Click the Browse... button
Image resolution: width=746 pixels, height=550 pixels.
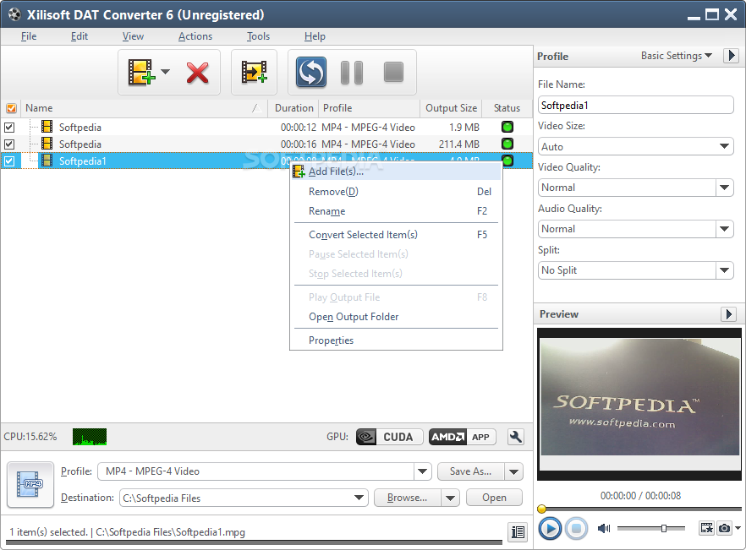click(408, 498)
